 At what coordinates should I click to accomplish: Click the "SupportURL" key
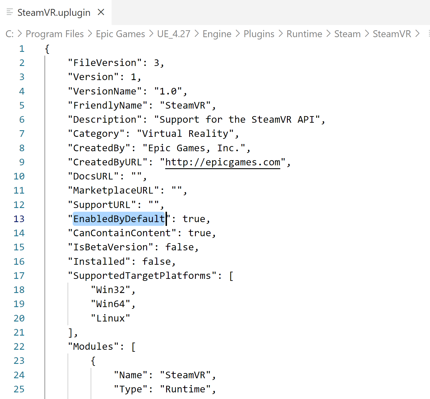[102, 205]
